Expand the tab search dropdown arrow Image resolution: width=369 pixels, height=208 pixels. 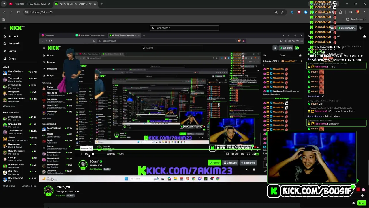(4, 4)
